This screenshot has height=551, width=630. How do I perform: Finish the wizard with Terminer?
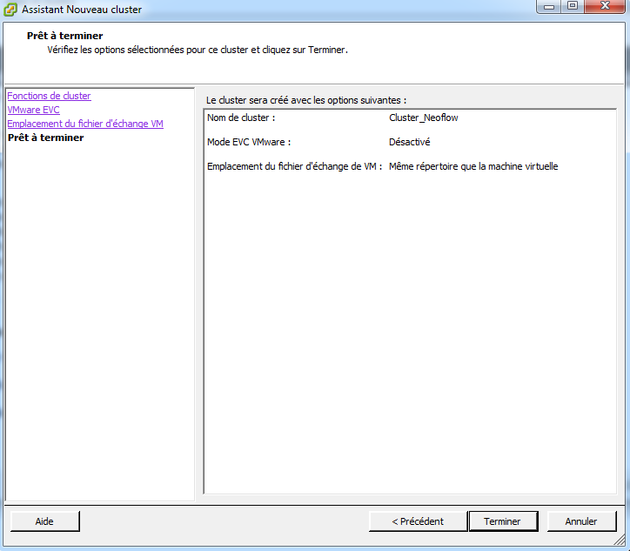point(503,521)
